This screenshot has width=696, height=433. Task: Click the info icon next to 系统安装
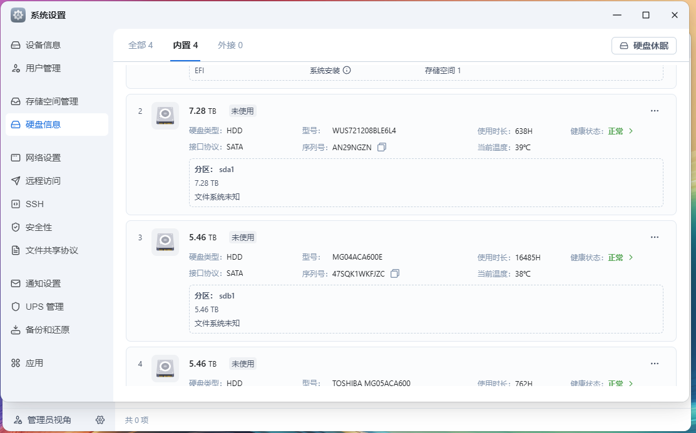pyautogui.click(x=347, y=70)
